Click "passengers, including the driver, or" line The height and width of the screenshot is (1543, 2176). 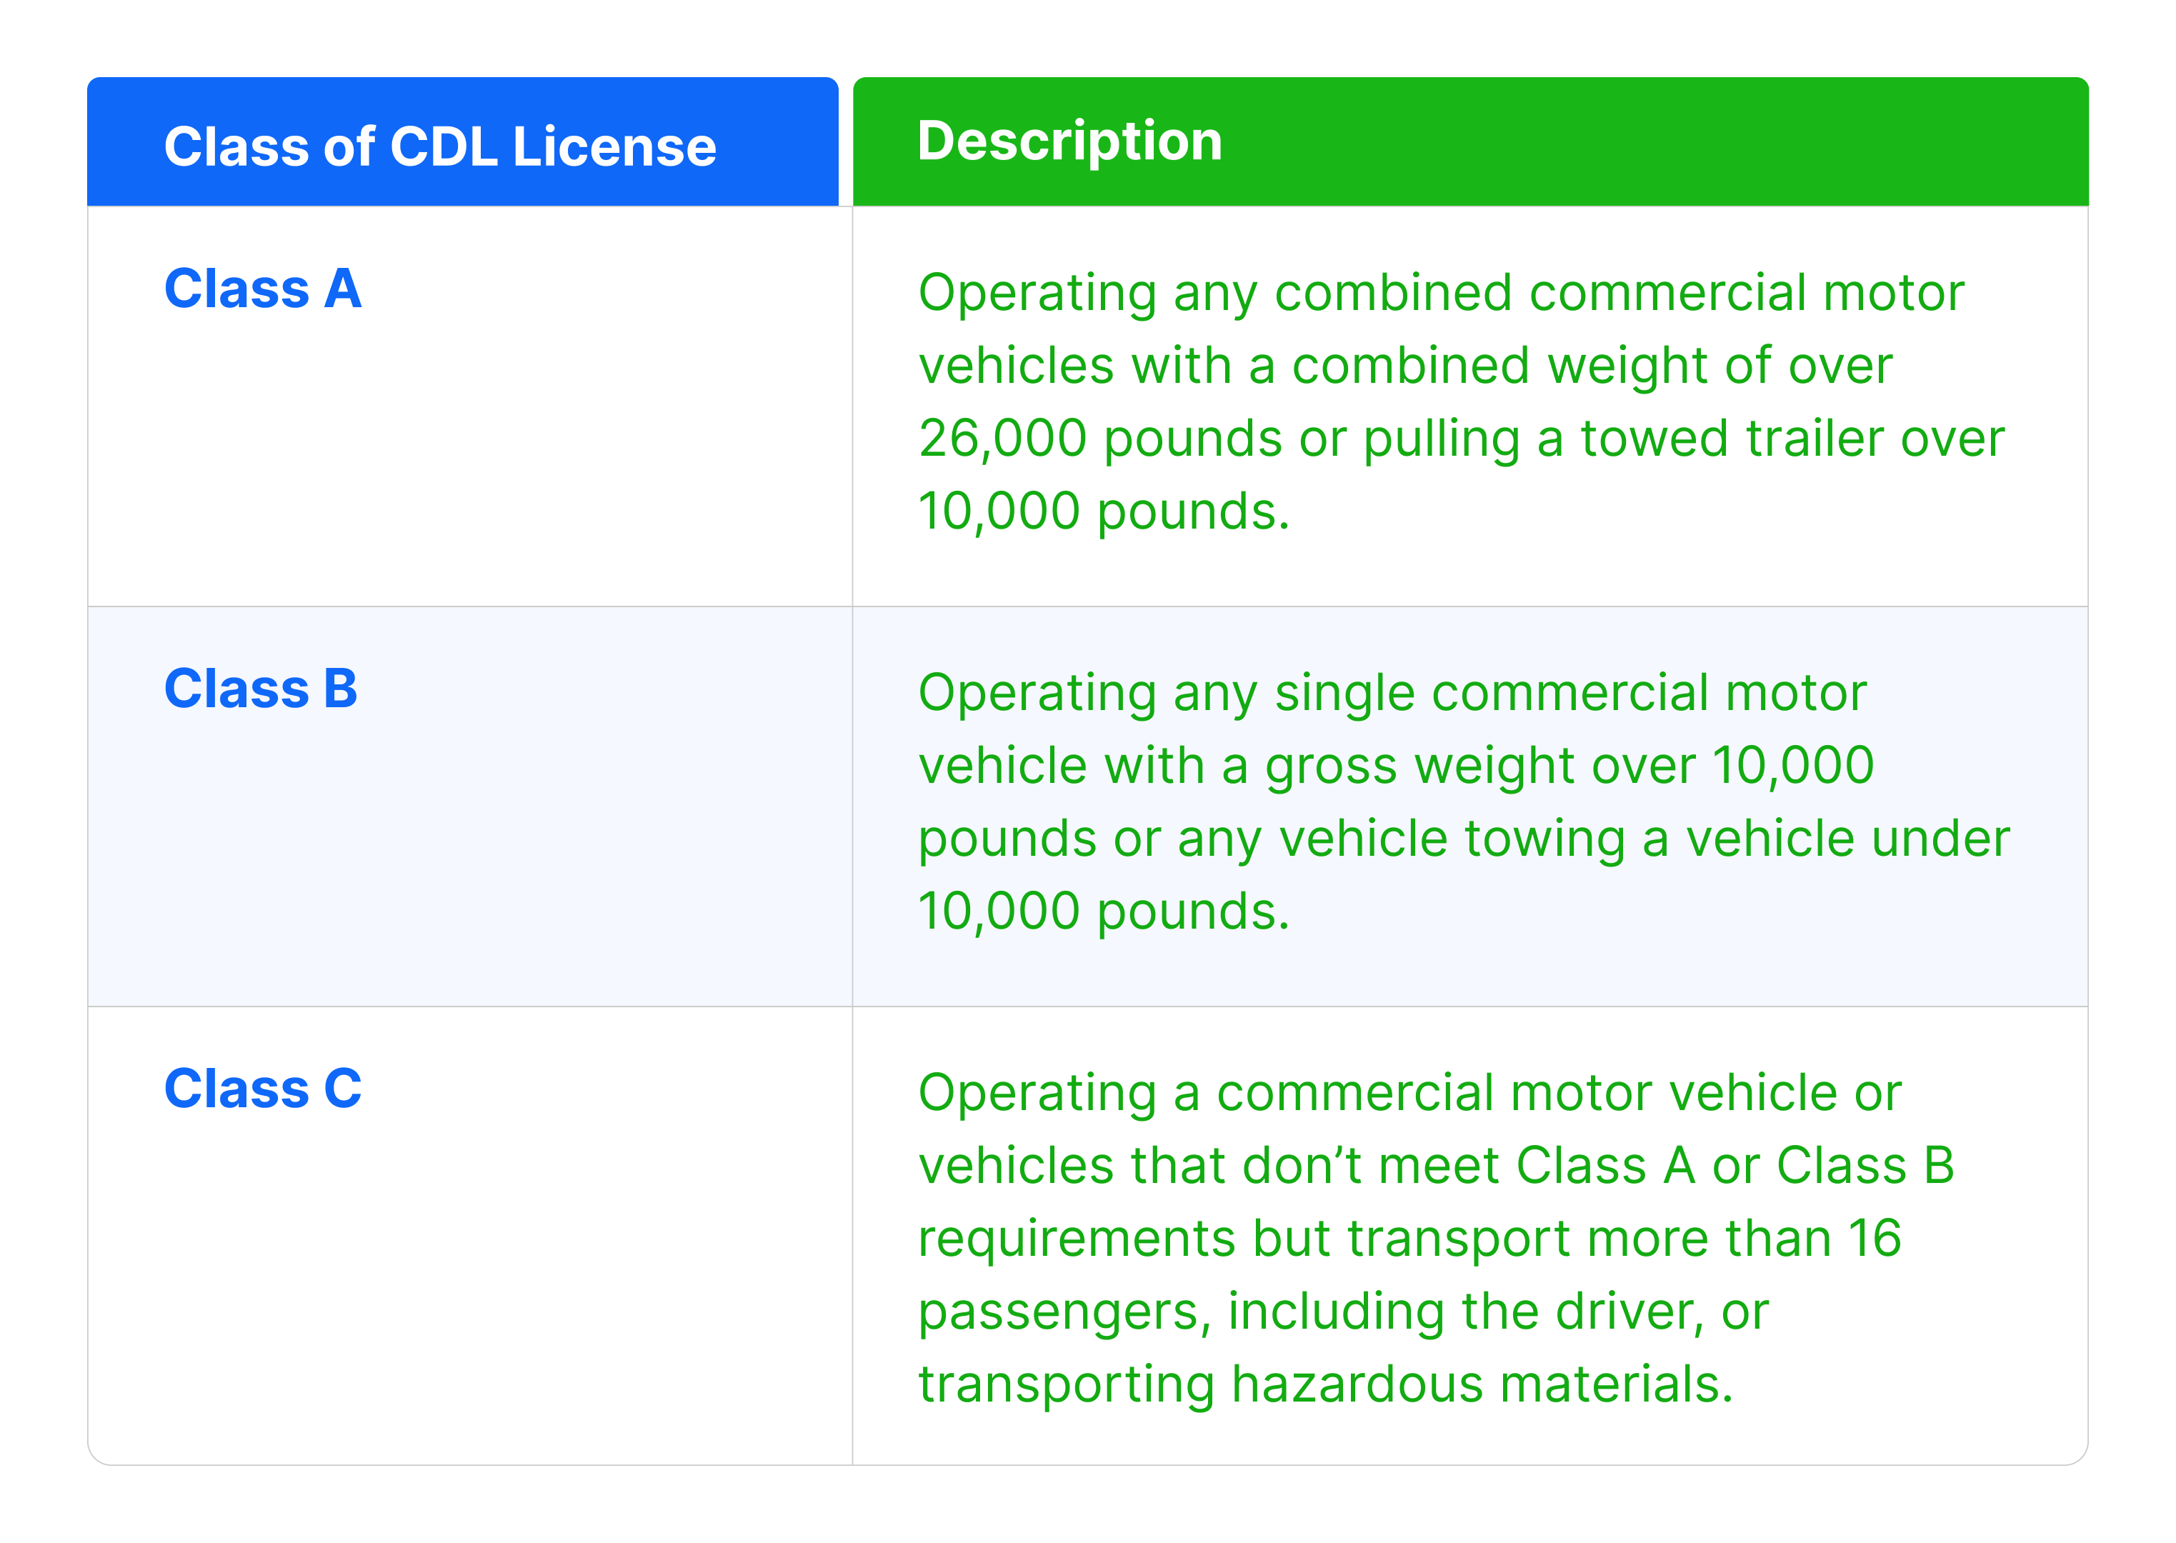1342,1312
